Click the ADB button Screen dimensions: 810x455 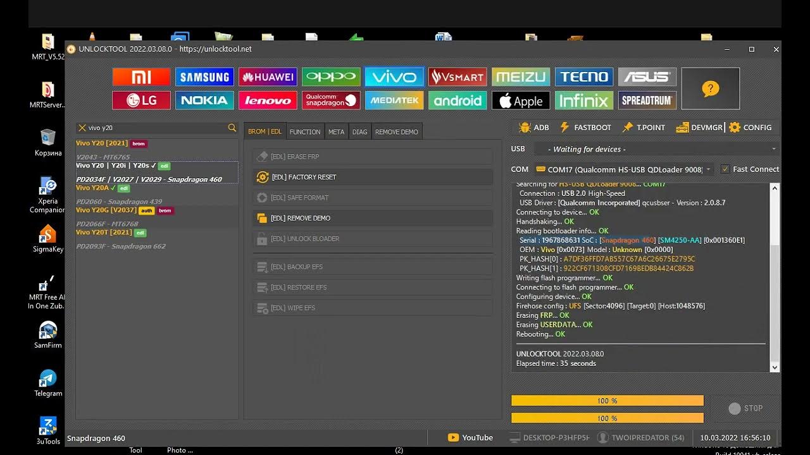point(534,128)
